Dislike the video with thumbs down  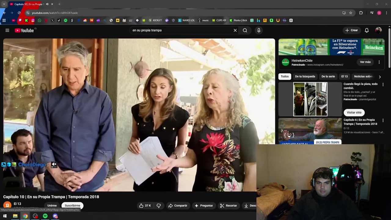coord(159,206)
